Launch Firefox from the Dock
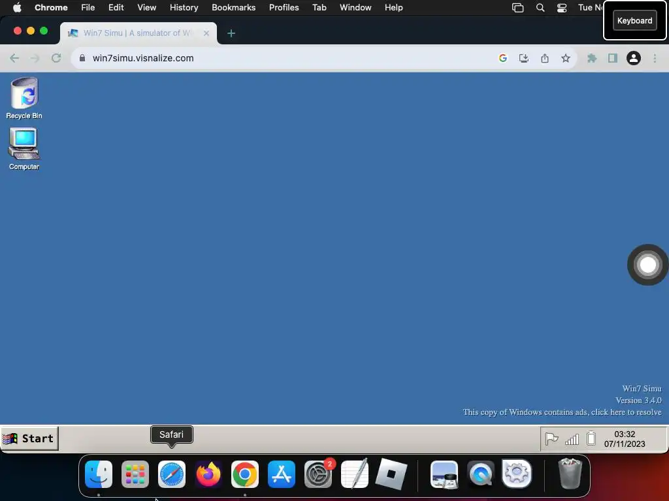Viewport: 669px width, 501px height. (x=208, y=474)
